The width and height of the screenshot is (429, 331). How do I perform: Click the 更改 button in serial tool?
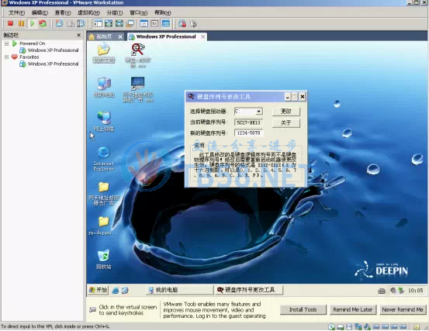[x=286, y=112]
